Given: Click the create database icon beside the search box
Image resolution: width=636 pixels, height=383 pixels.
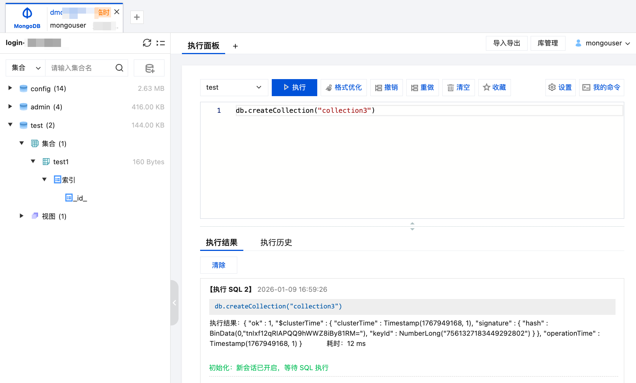Looking at the screenshot, I should [x=149, y=68].
